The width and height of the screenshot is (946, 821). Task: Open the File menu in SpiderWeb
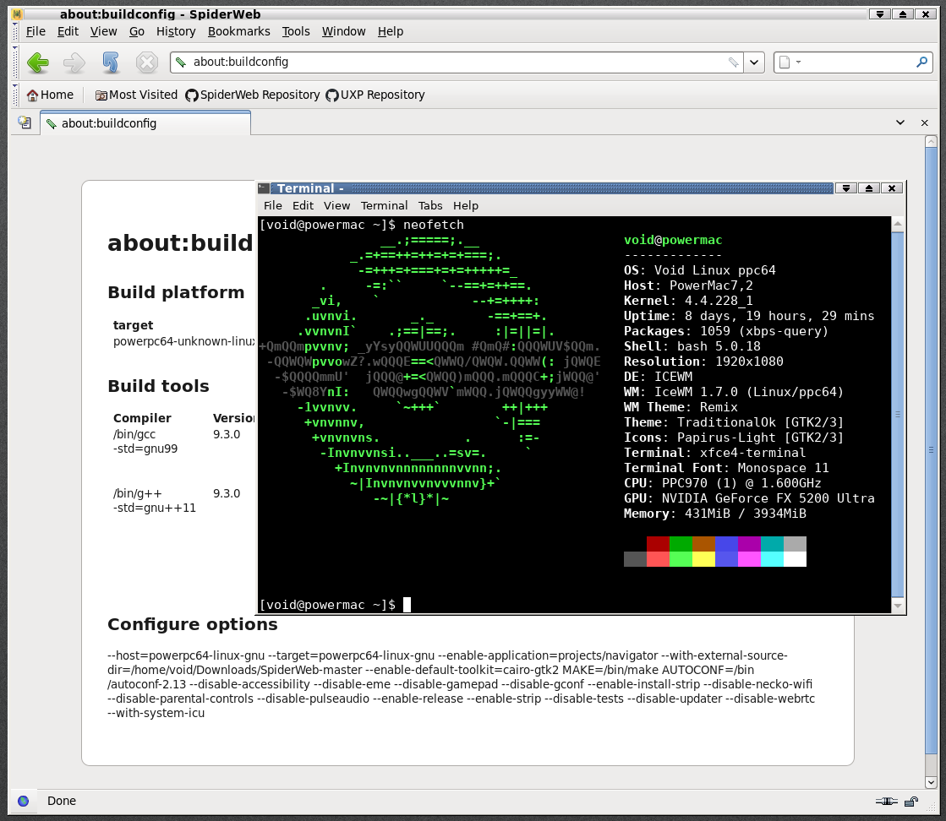(x=36, y=31)
